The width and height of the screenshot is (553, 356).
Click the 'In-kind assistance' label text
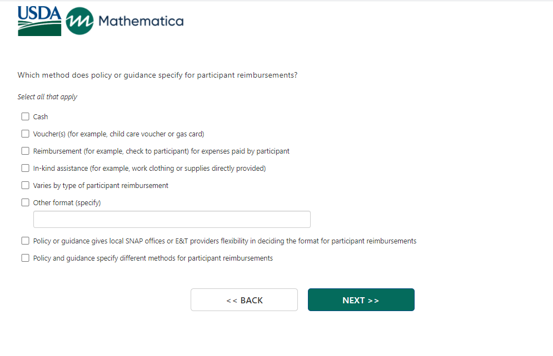tap(149, 169)
